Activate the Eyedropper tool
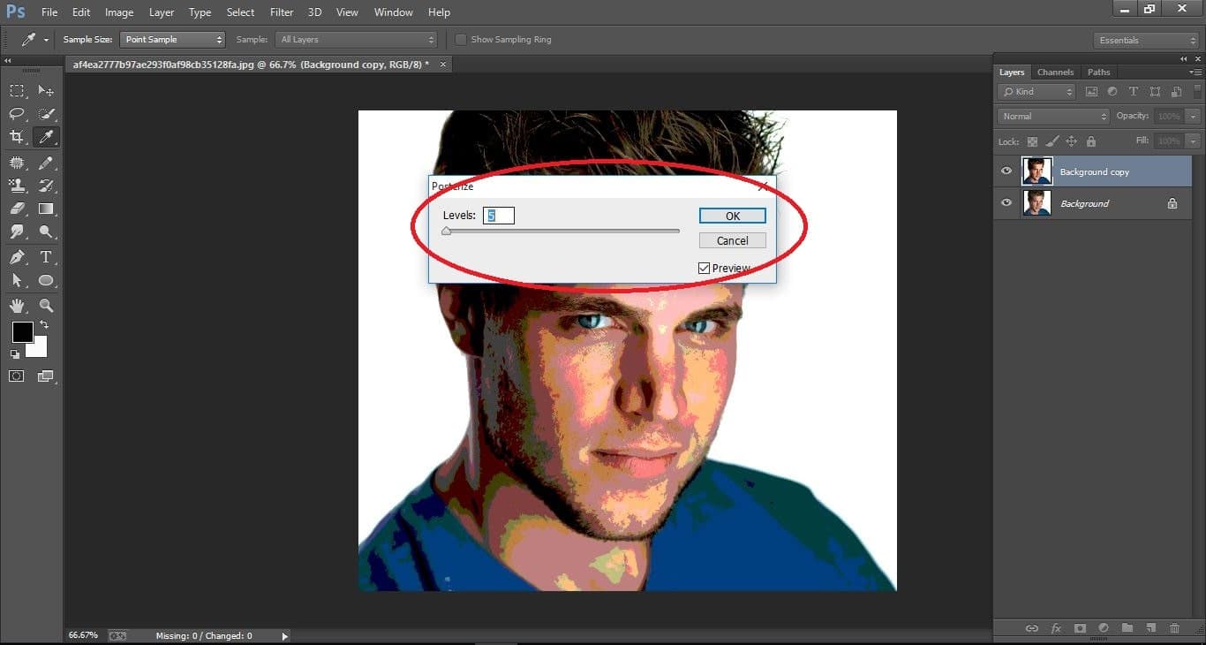The height and width of the screenshot is (645, 1206). tap(46, 137)
